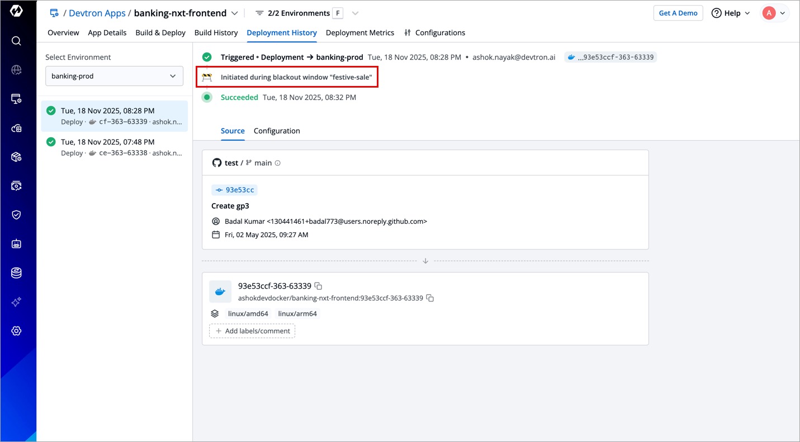Image resolution: width=800 pixels, height=442 pixels.
Task: Open the bot icon in the sidebar
Action: (x=16, y=244)
